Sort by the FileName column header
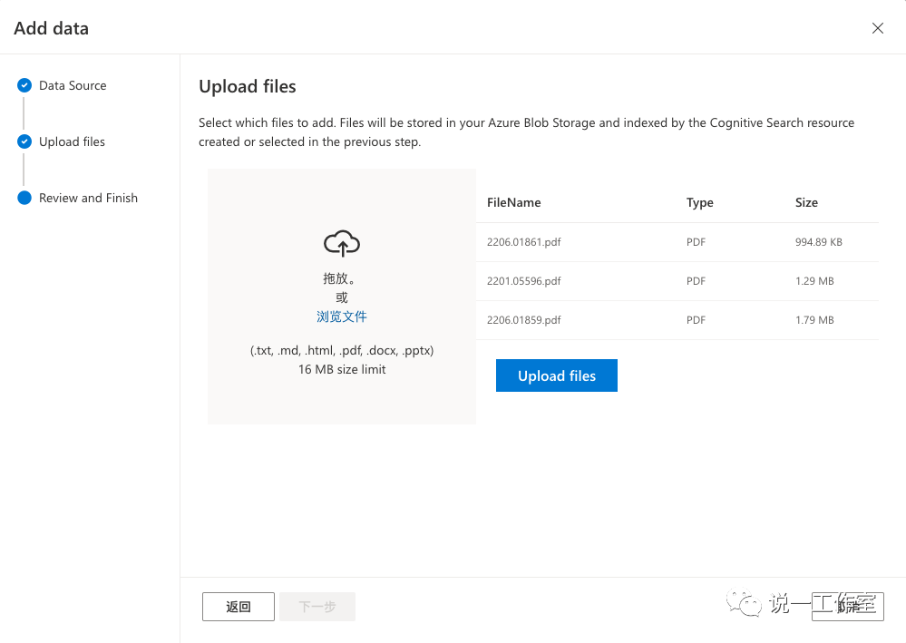 pos(513,202)
